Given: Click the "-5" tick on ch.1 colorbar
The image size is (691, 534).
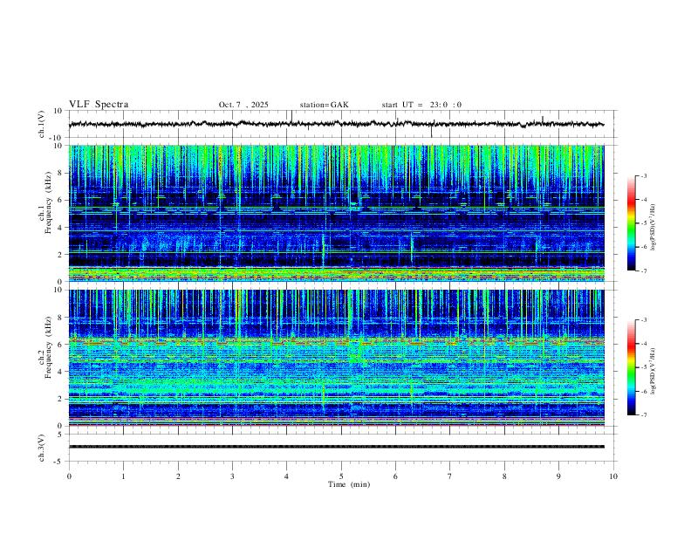Looking at the screenshot, I should [643, 223].
